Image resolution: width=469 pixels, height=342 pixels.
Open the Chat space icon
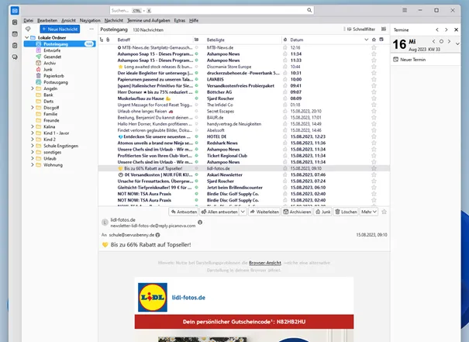(15, 57)
